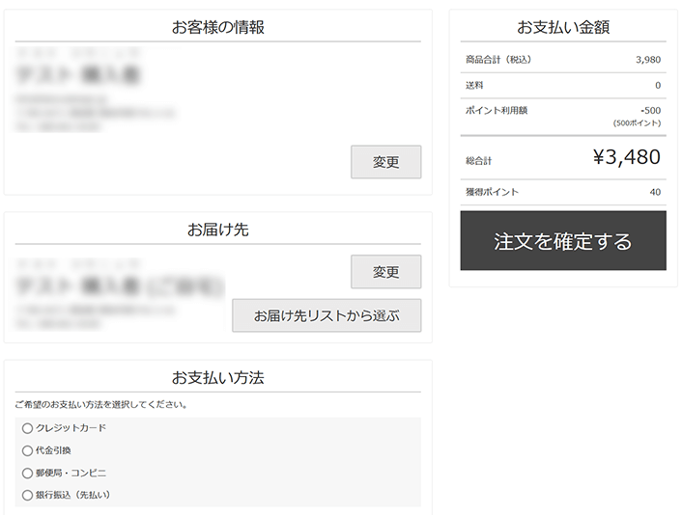Select the 代金引換 payment option
Image resolution: width=682 pixels, height=515 pixels.
point(27,450)
